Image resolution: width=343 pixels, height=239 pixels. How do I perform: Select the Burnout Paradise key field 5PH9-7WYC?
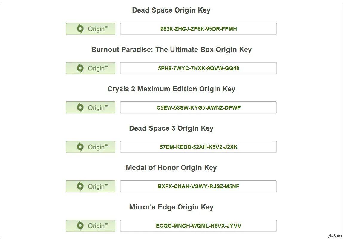point(198,68)
